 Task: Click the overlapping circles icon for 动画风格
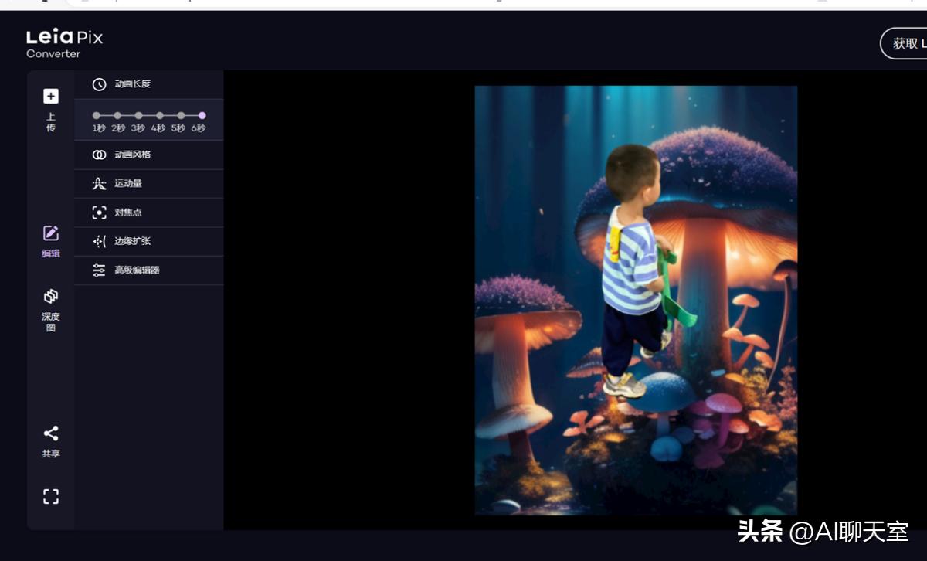click(x=99, y=155)
